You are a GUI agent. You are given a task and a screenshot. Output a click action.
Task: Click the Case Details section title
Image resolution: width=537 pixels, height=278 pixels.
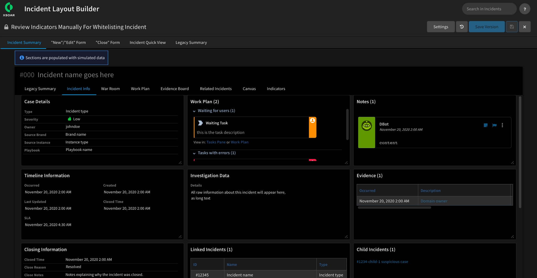[x=37, y=102]
